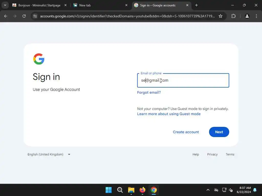Open a new tab with the plus icon
The image size is (262, 196).
tap(196, 5)
